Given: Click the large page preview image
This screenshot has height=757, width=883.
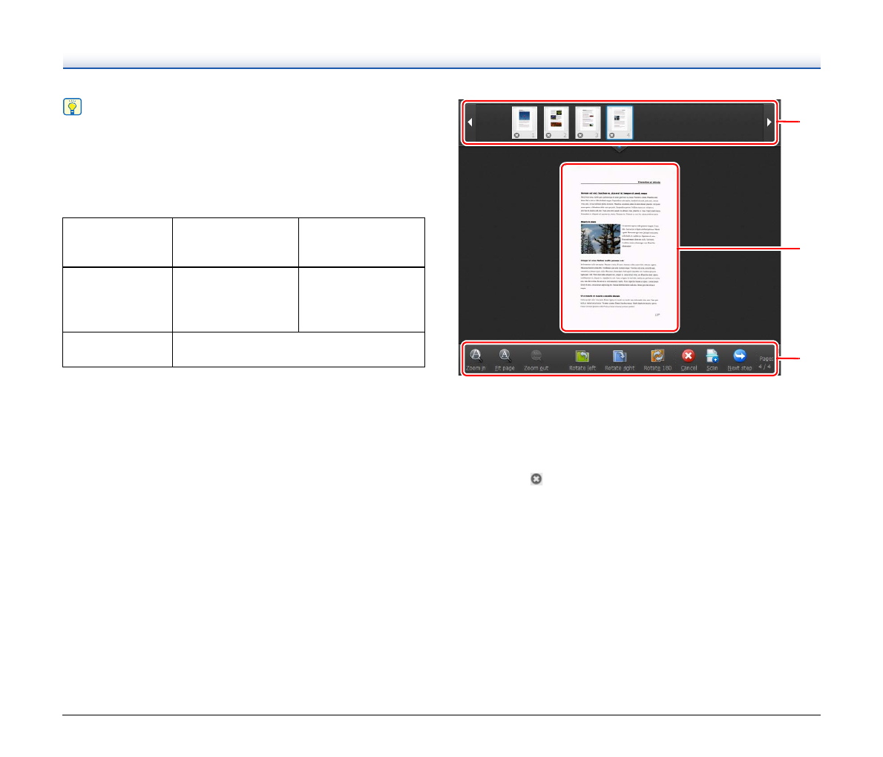Looking at the screenshot, I should (x=620, y=247).
